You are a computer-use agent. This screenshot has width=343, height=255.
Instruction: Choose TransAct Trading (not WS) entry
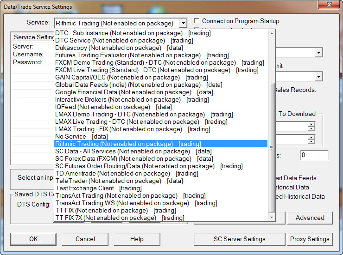pyautogui.click(x=160, y=196)
